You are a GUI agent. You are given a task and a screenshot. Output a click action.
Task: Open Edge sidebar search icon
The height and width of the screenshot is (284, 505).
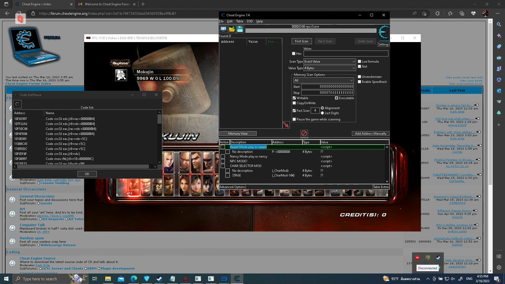point(499,24)
